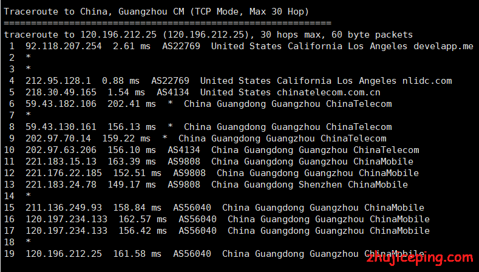
Task: Click AS9808 on the hop 11 row
Action: (183, 161)
